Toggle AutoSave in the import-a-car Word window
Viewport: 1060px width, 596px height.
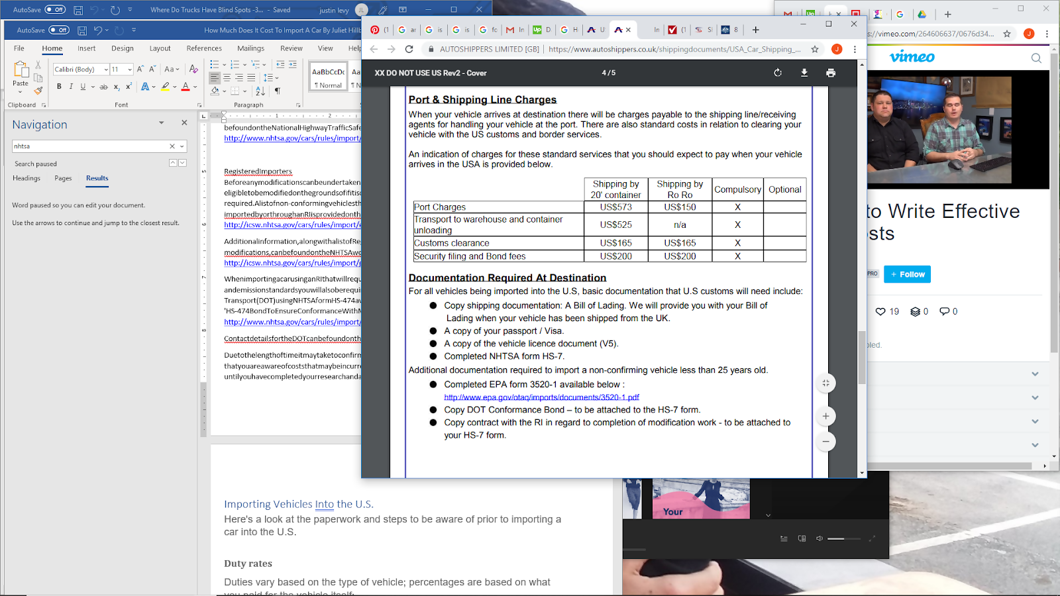[x=59, y=30]
